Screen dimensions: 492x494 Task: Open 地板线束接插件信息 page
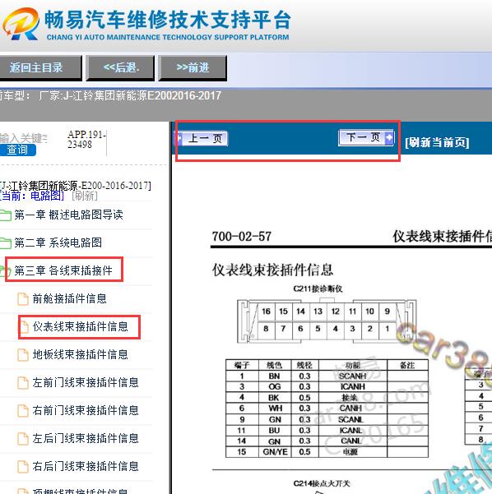80,354
